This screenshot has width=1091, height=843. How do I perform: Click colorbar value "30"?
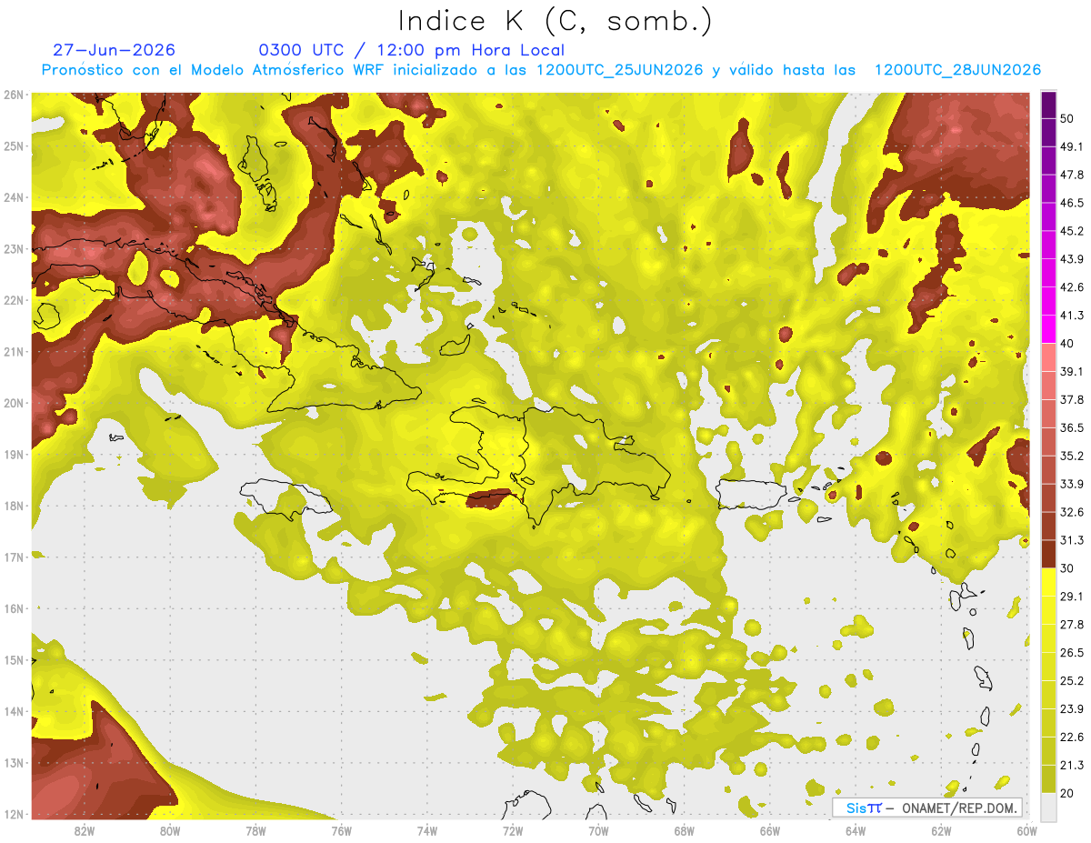click(1067, 568)
